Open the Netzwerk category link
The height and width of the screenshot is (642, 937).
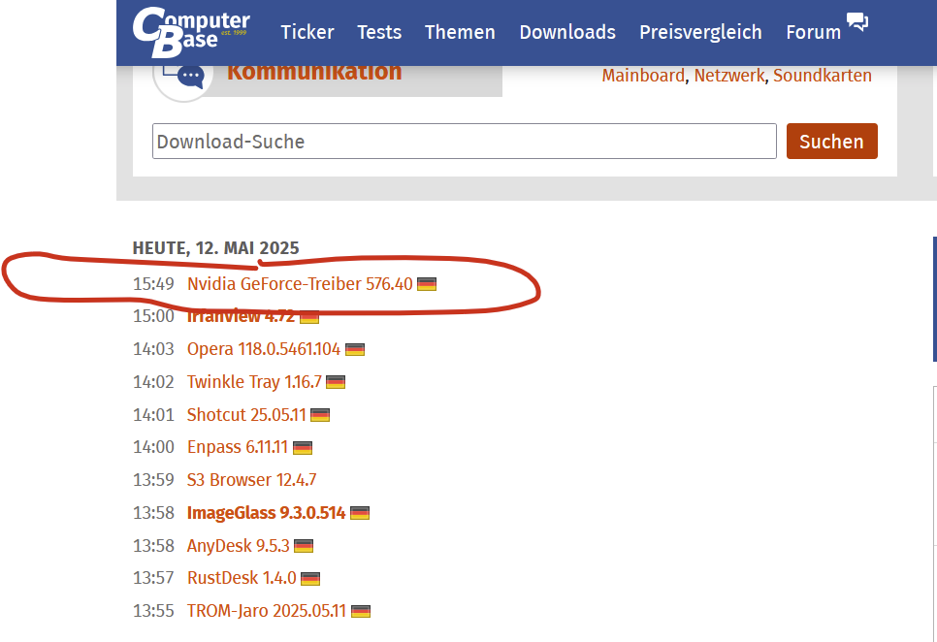(x=729, y=76)
